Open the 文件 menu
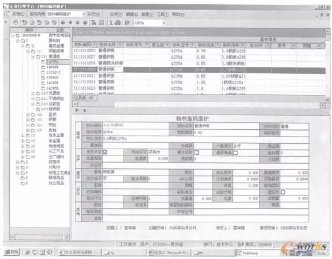Viewport: 332px width, 259px height. point(116,15)
